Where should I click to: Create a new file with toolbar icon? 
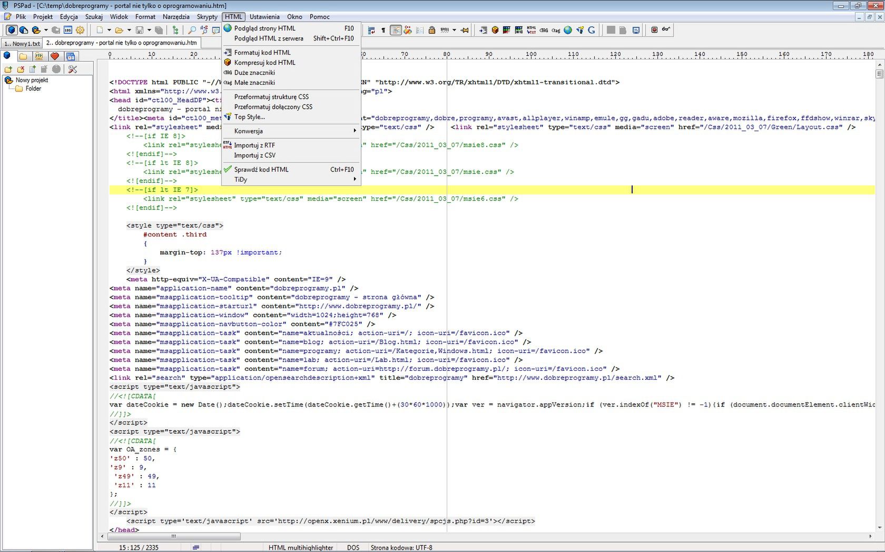click(100, 30)
